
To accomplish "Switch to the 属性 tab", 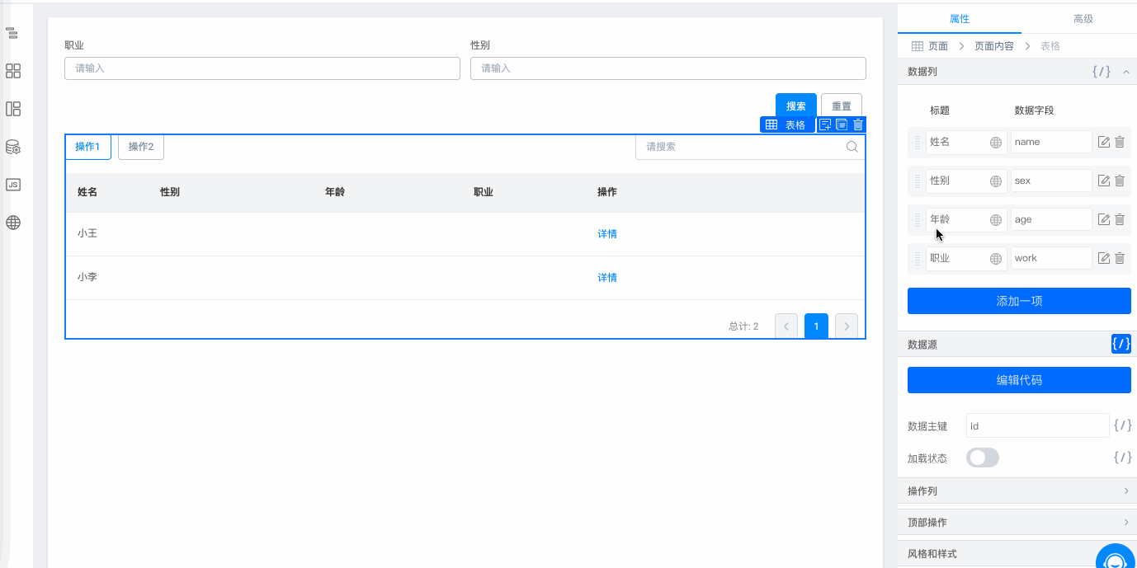I will 960,19.
